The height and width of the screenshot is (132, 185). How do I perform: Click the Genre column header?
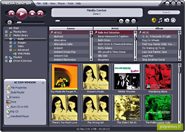71,28
